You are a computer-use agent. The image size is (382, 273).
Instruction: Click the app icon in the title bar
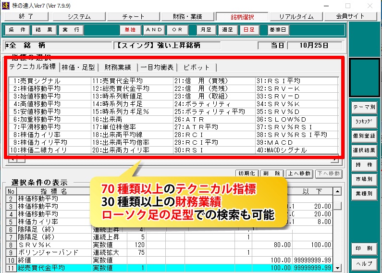pyautogui.click(x=6, y=5)
